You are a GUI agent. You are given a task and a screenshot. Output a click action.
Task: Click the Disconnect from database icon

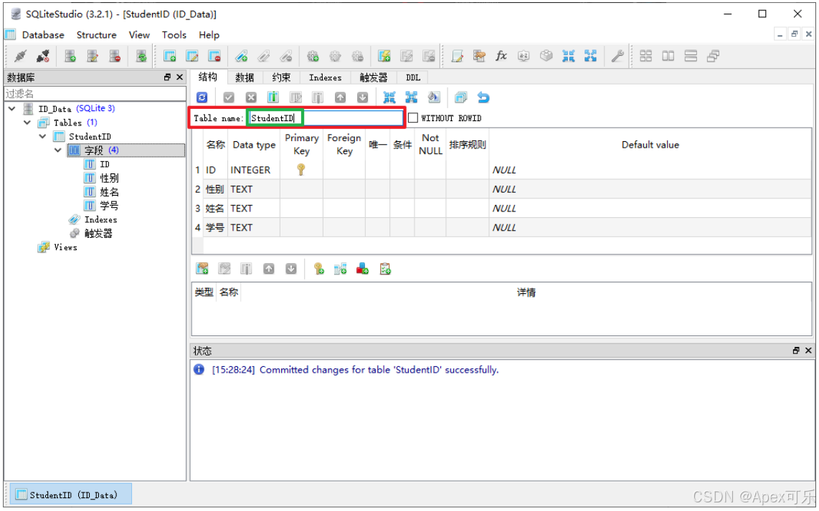[x=43, y=56]
